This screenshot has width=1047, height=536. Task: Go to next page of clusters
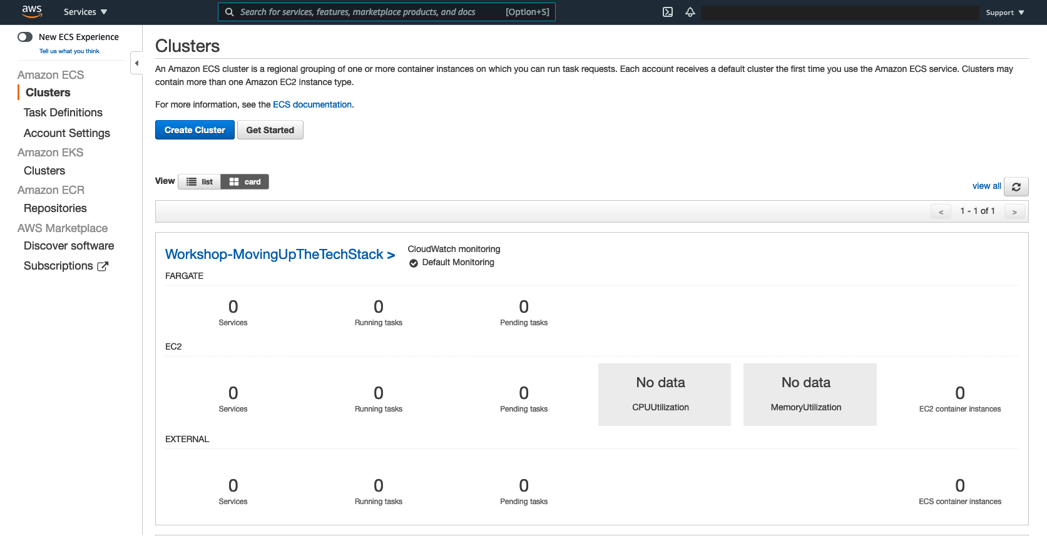[1014, 212]
